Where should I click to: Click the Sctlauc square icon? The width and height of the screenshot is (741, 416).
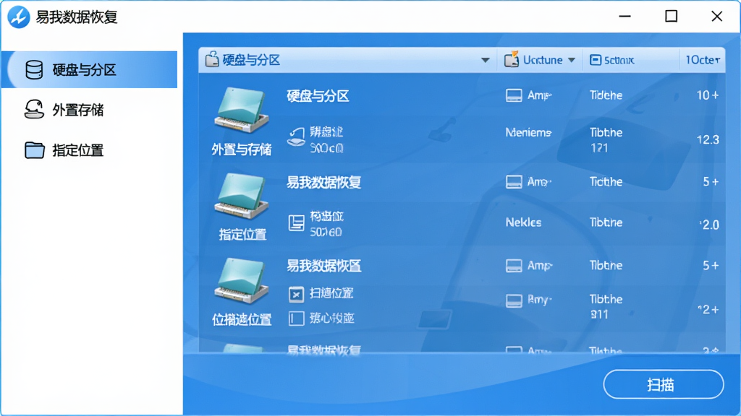tap(596, 60)
